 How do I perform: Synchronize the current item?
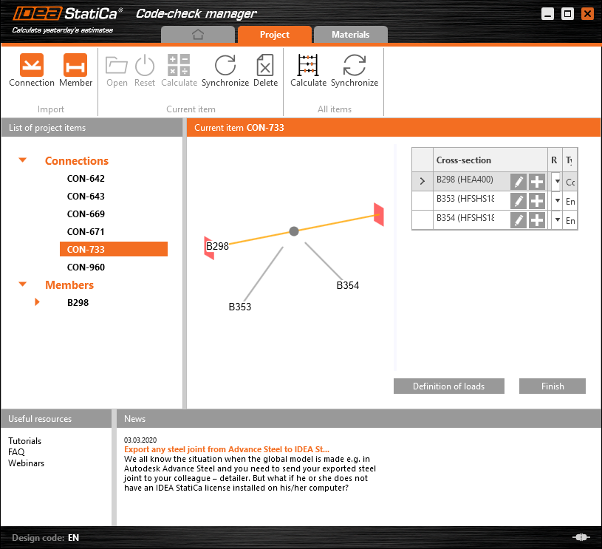[x=225, y=70]
